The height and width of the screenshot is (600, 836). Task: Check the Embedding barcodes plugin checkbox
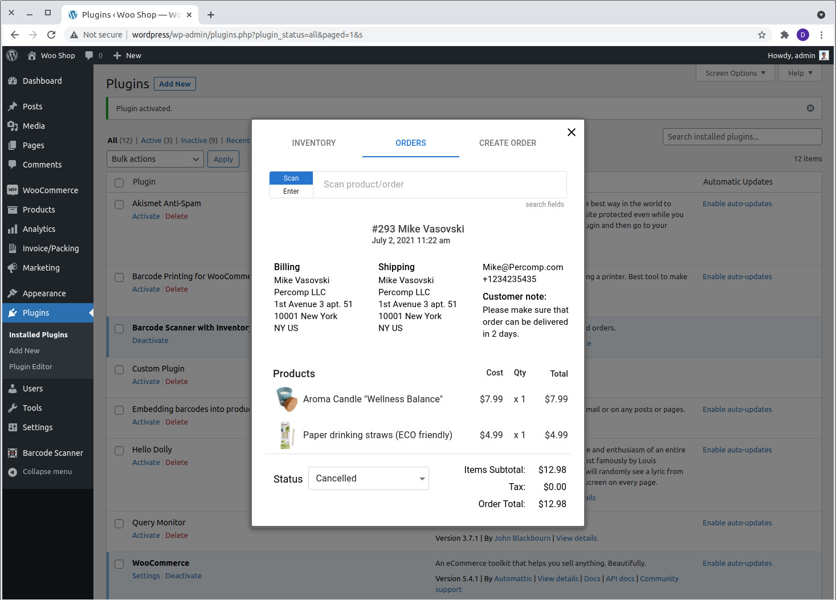119,410
